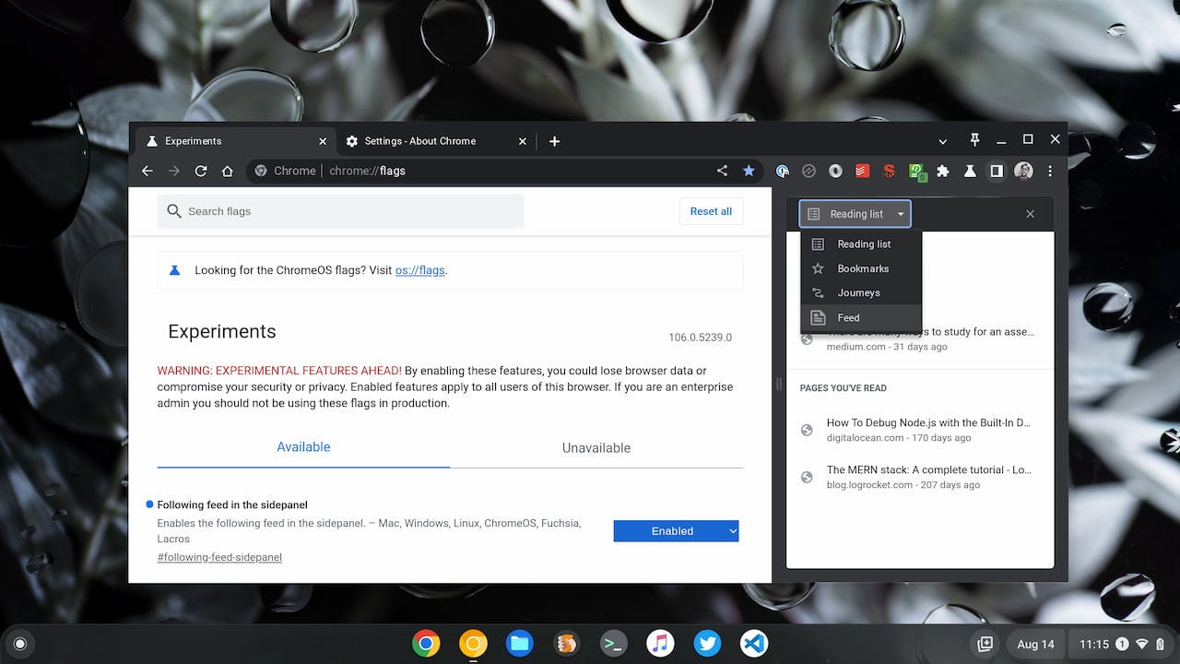Switch to the Experiments tab
The height and width of the screenshot is (664, 1180).
(x=234, y=141)
